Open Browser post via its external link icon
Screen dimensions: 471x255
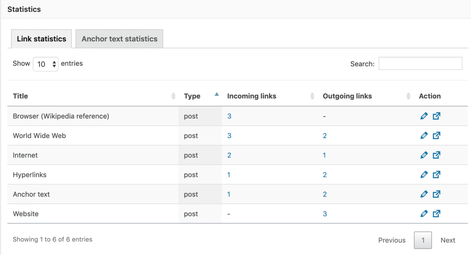(x=437, y=116)
